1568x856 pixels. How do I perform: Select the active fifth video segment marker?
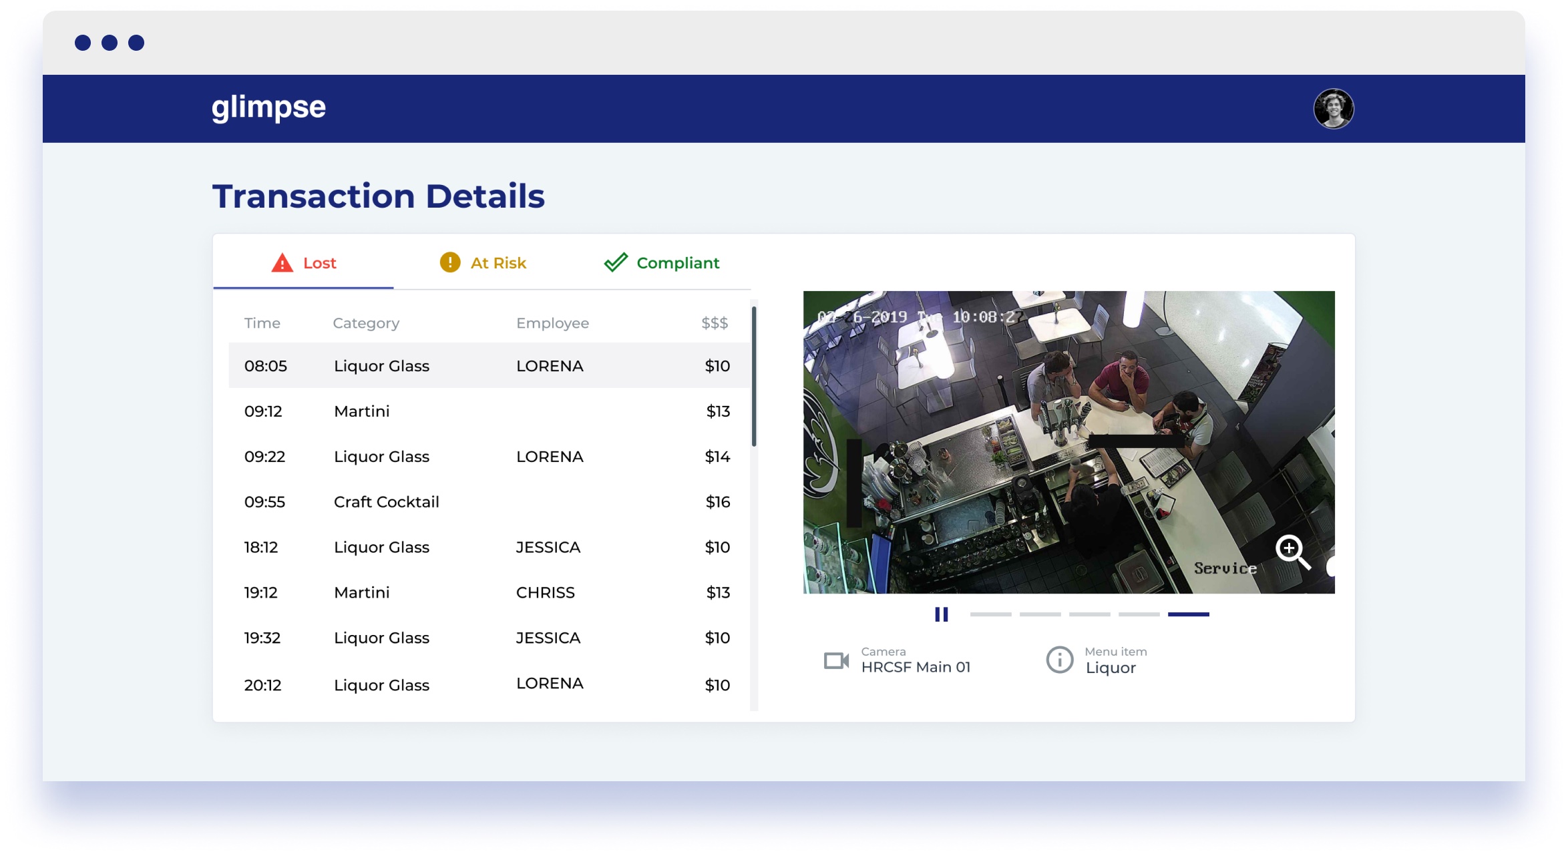[x=1188, y=614]
